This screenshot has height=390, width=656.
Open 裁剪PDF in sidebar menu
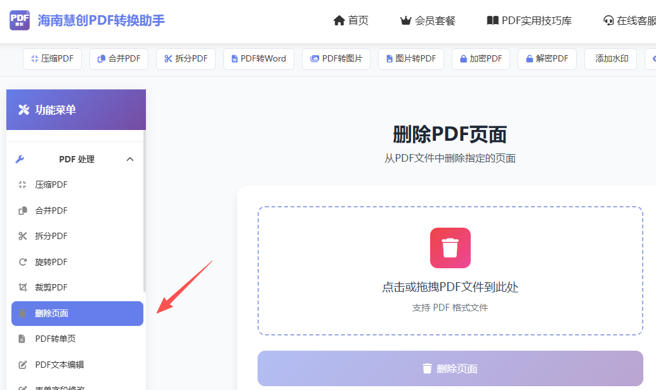click(77, 288)
